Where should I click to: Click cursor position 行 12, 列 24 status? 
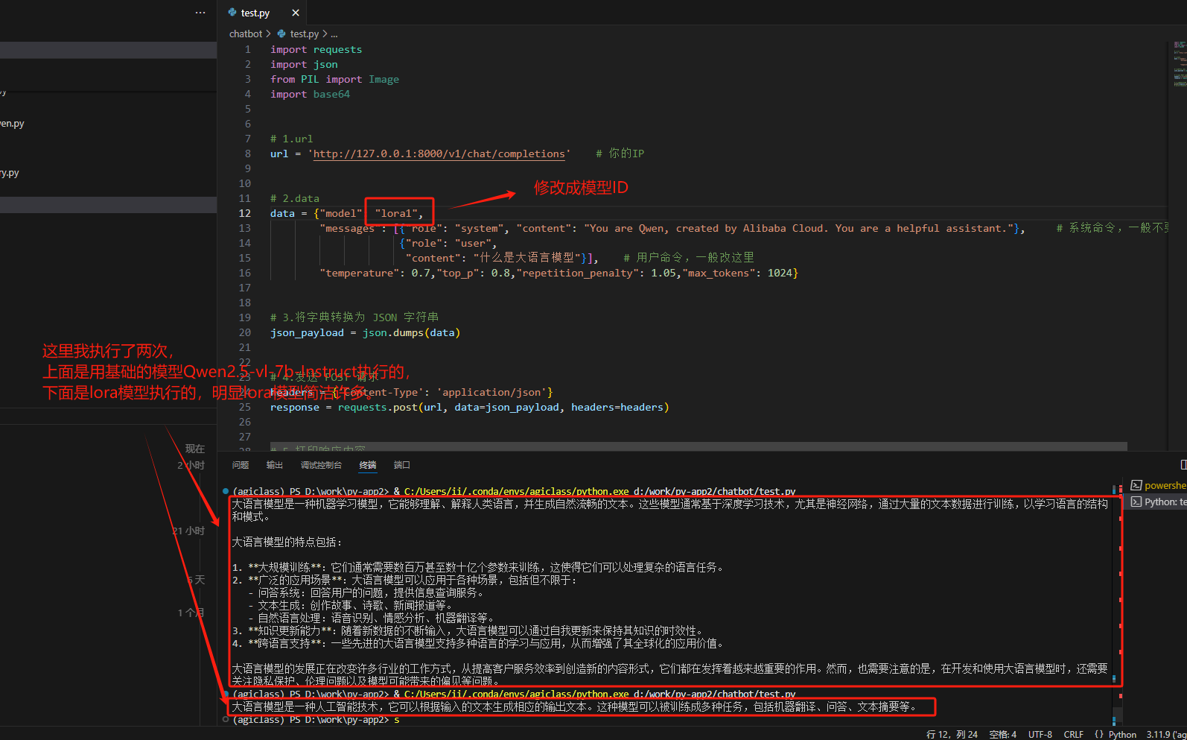pyautogui.click(x=952, y=734)
